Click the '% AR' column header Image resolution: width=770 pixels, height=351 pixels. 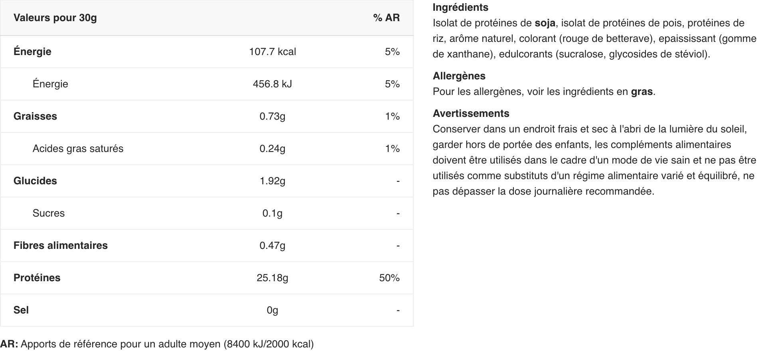(386, 18)
